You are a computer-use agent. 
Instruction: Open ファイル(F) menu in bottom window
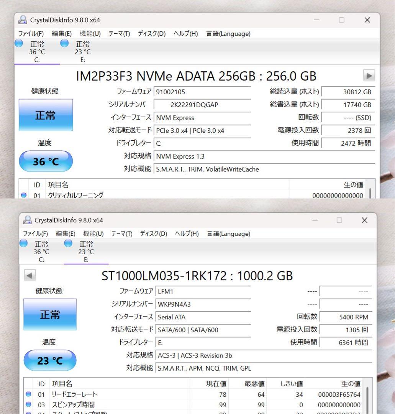tap(35, 234)
